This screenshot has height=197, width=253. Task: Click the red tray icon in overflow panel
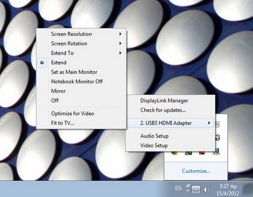click(x=202, y=153)
